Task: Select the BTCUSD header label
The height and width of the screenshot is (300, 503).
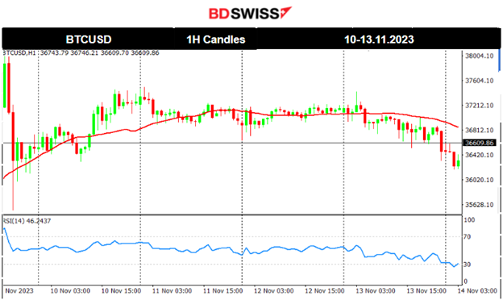Action: click(89, 40)
